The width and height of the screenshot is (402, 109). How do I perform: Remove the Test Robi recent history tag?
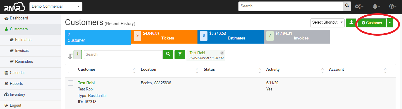[222, 53]
